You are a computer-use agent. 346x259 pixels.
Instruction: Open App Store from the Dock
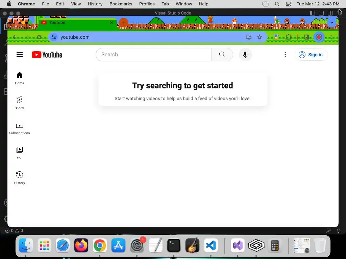(x=118, y=246)
